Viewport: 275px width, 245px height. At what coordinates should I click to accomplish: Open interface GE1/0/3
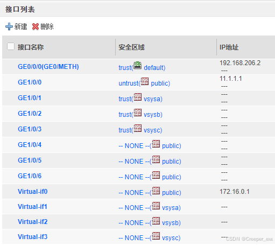pyautogui.click(x=30, y=129)
